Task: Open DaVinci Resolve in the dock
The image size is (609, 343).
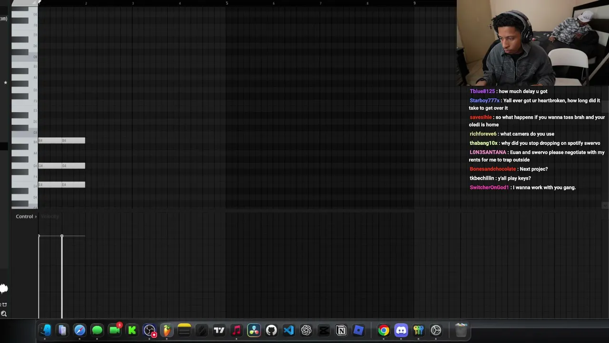Action: point(254,330)
